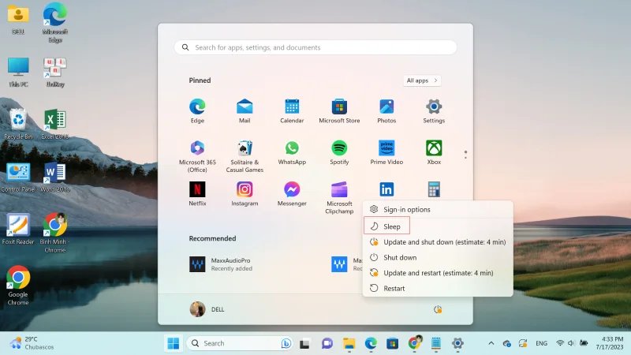631x355 pixels.
Task: Launch the Calendar app
Action: 292,111
